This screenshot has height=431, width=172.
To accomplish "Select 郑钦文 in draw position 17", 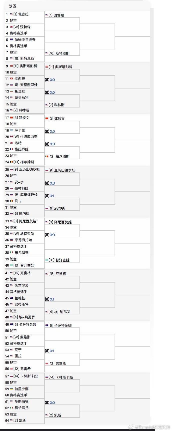I will 24,118.
